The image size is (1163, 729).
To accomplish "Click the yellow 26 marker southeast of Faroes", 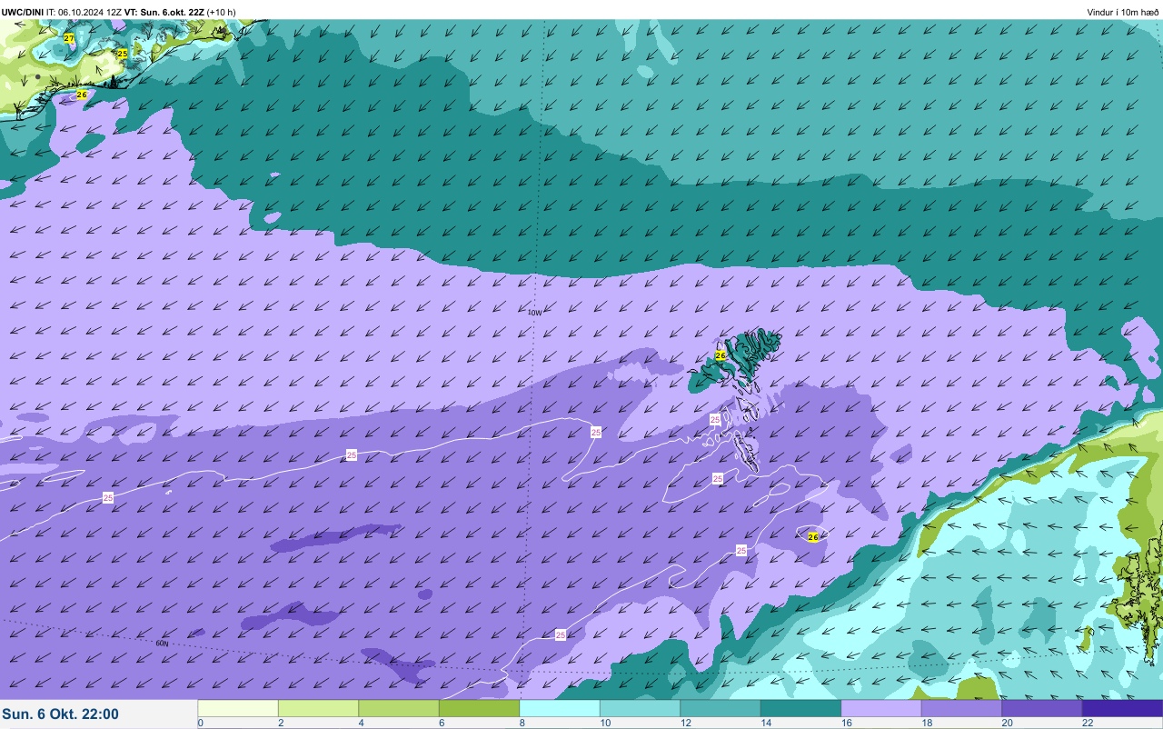I will tap(813, 537).
